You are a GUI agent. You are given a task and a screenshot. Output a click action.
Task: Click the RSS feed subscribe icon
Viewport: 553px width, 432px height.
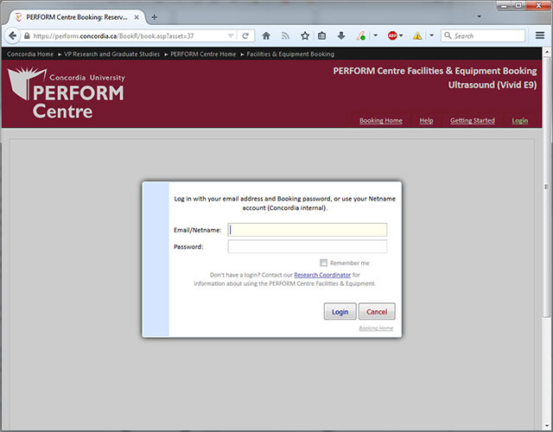(x=285, y=36)
